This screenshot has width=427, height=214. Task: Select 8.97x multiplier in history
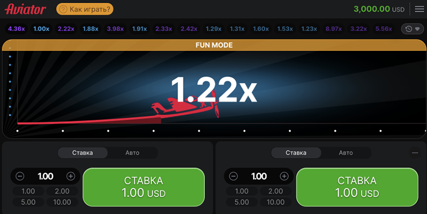pyautogui.click(x=334, y=29)
